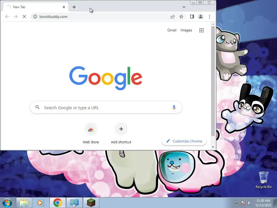Bookmark this tab with the star

181,17
